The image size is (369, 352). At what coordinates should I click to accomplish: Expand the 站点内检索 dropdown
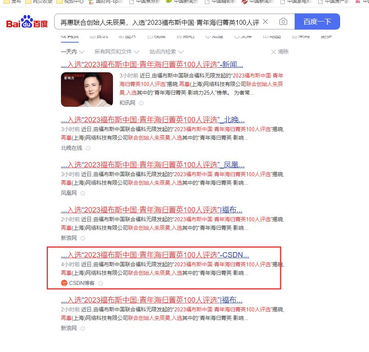coord(166,52)
